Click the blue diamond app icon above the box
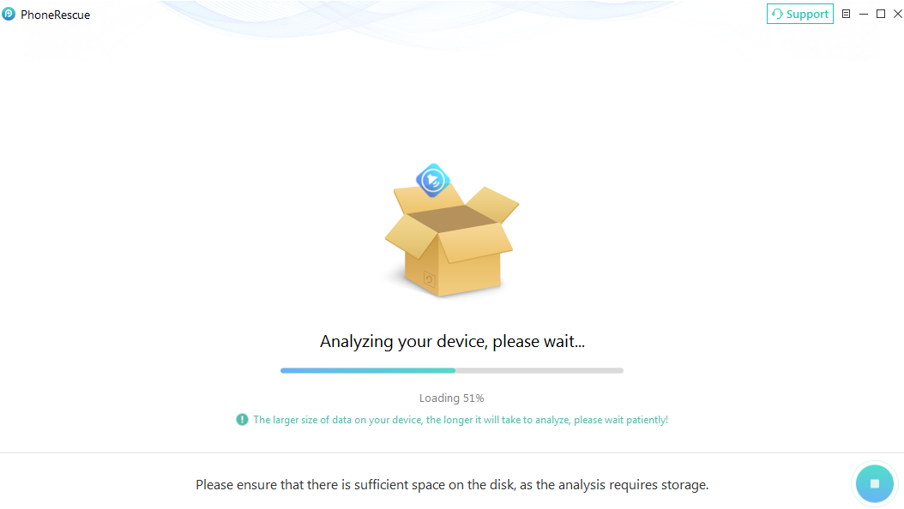The height and width of the screenshot is (509, 904). (433, 180)
